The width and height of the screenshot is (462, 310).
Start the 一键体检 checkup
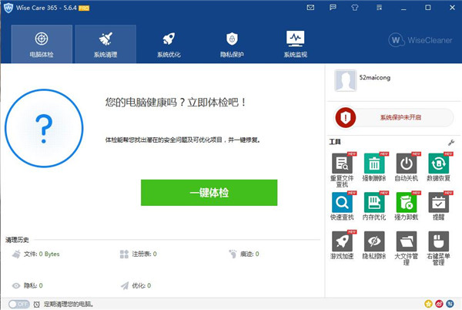pyautogui.click(x=209, y=193)
